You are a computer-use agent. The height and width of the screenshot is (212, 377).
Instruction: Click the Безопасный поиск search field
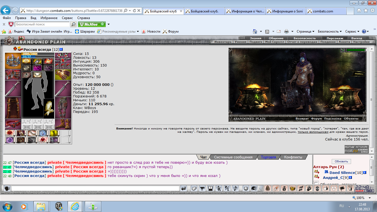pos(42,24)
